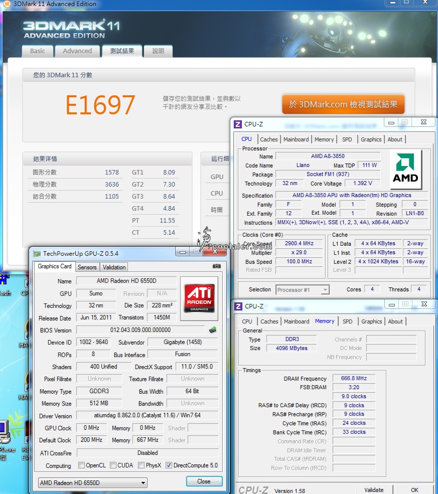Click the DRAM Frequency value 666.8 MHz
The width and height of the screenshot is (438, 494).
(354, 378)
